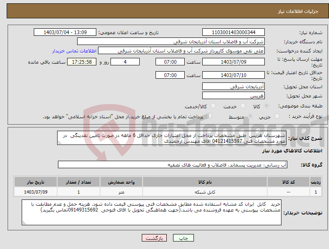
Task: Click the announcement date field 1403/07/04 - 13:09
Action: pyautogui.click(x=65, y=32)
